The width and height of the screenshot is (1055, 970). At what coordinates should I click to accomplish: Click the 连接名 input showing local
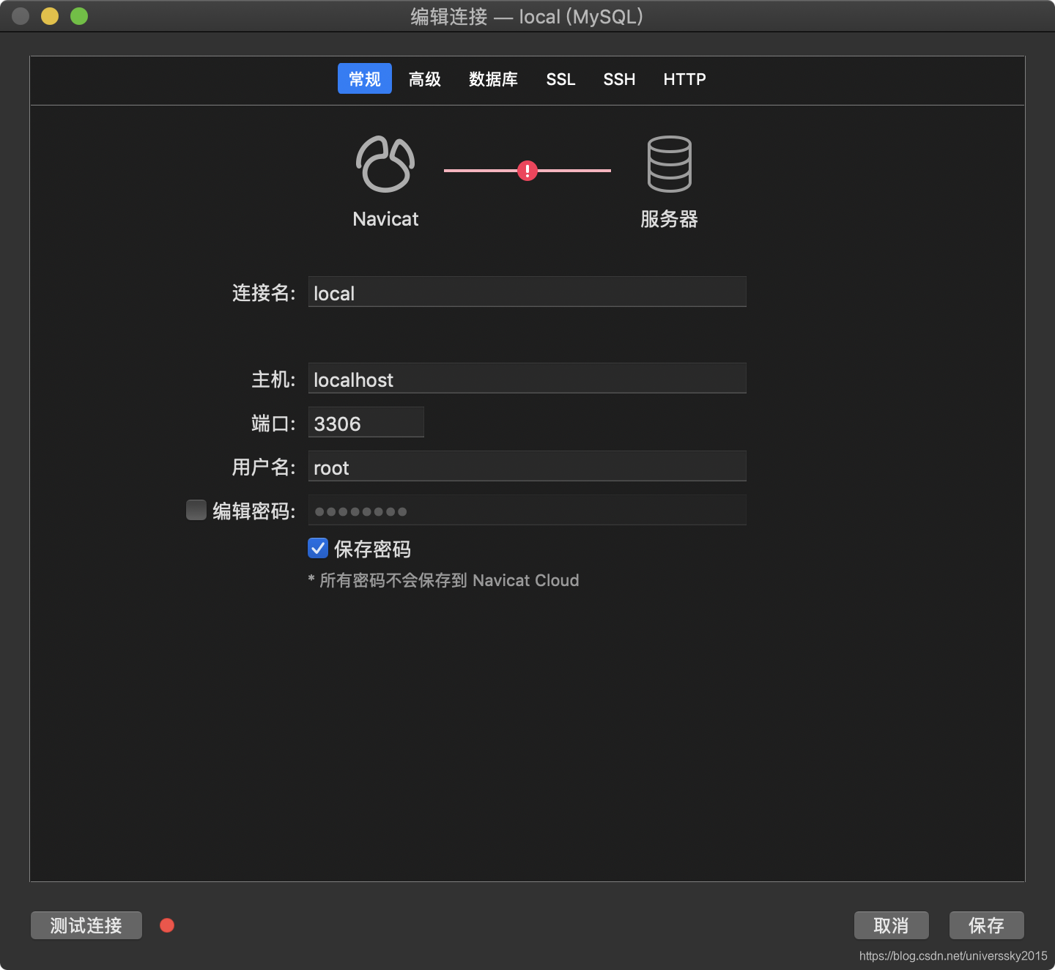(527, 292)
